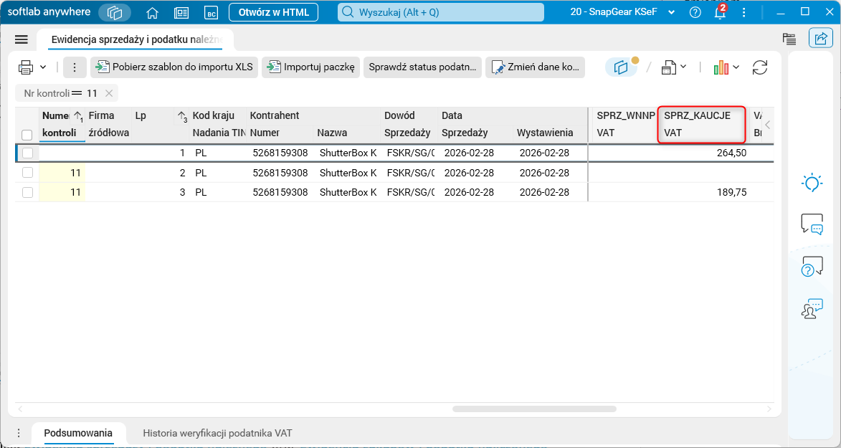Viewport: 841px width, 448px height.
Task: Click the Kod kraju Nadania TIN column header
Action: pyautogui.click(x=218, y=124)
